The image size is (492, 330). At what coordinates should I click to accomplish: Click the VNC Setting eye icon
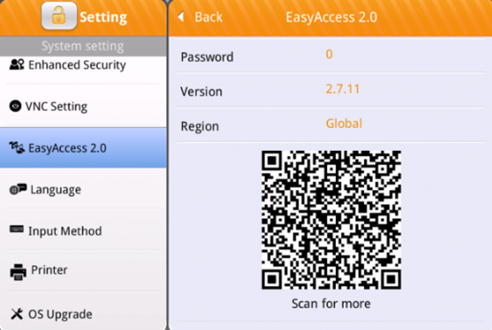coord(15,106)
